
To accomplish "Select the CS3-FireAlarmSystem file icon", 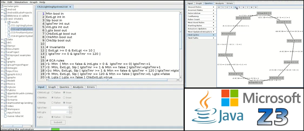I will point(9,32).
